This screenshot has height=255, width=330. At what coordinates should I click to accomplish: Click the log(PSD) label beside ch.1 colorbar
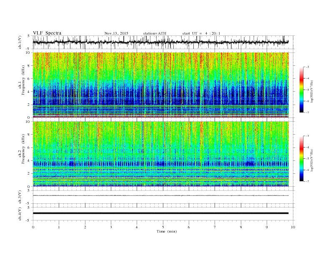click(312, 92)
